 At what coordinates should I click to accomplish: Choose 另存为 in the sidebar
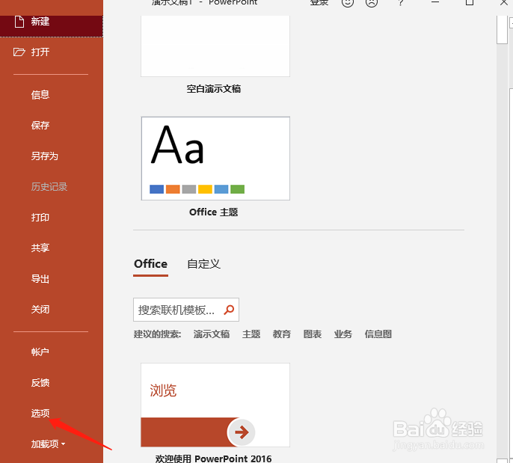point(45,156)
